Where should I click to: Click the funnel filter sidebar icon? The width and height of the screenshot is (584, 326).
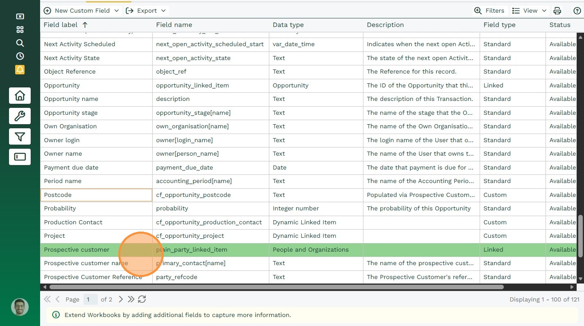click(x=20, y=136)
